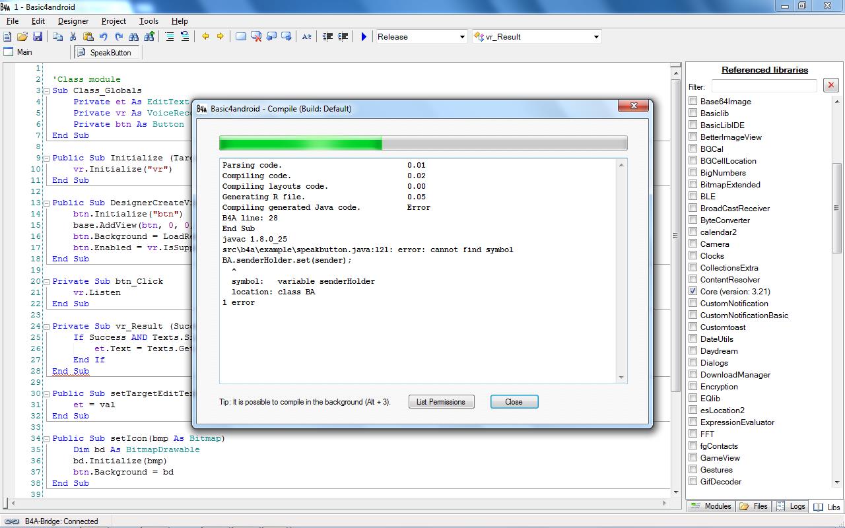This screenshot has height=528, width=845.
Task: Click Close in the compile dialog
Action: 514,402
